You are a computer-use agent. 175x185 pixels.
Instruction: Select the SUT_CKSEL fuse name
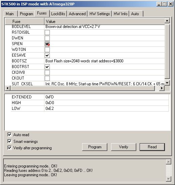click(x=22, y=84)
